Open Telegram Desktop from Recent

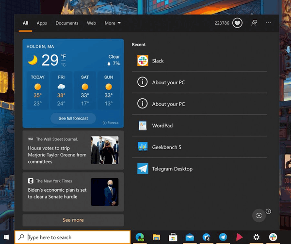point(199,168)
